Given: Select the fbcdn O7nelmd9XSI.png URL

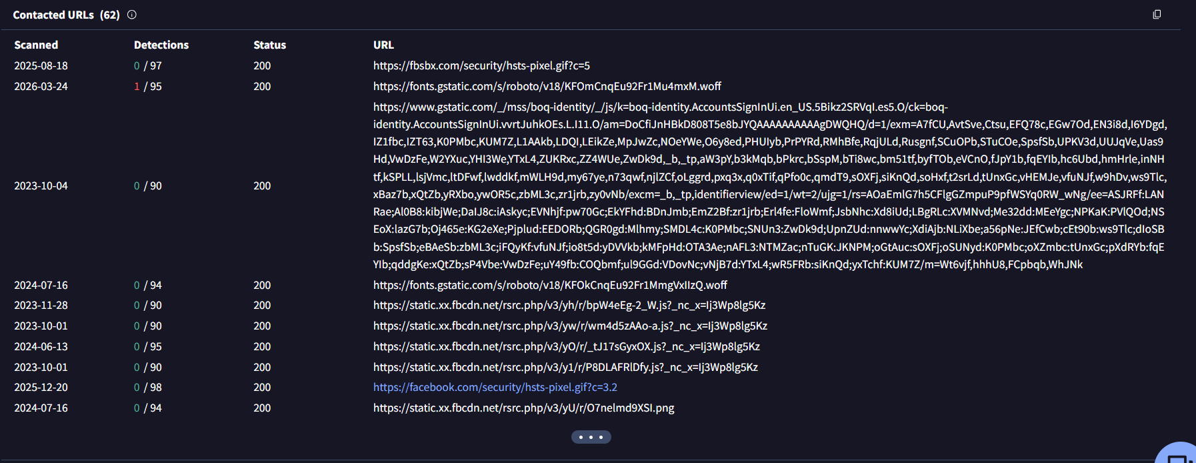Looking at the screenshot, I should [x=524, y=408].
